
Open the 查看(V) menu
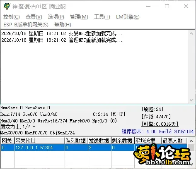pyautogui.click(x=34, y=17)
